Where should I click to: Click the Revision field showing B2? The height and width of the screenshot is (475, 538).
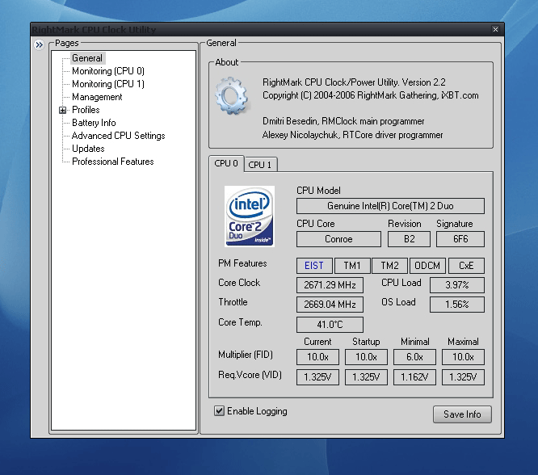coord(409,239)
